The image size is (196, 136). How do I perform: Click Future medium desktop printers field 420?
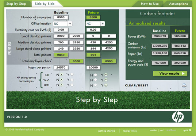(93, 42)
